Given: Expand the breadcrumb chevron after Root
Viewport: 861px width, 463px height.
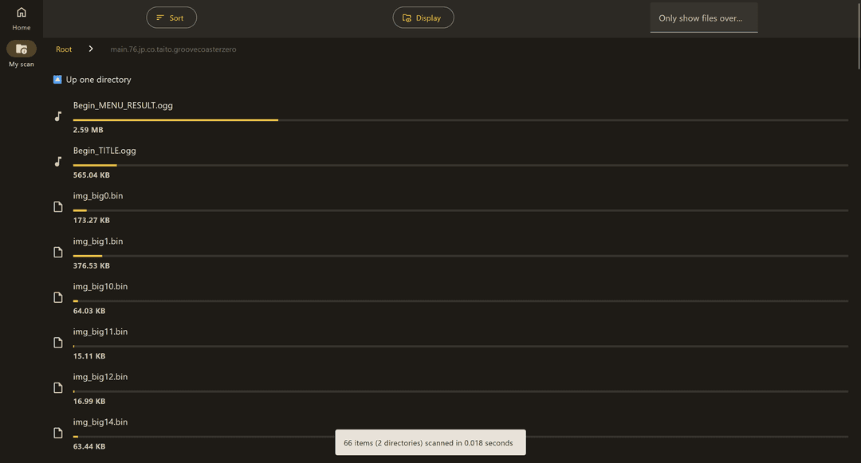Looking at the screenshot, I should 91,48.
